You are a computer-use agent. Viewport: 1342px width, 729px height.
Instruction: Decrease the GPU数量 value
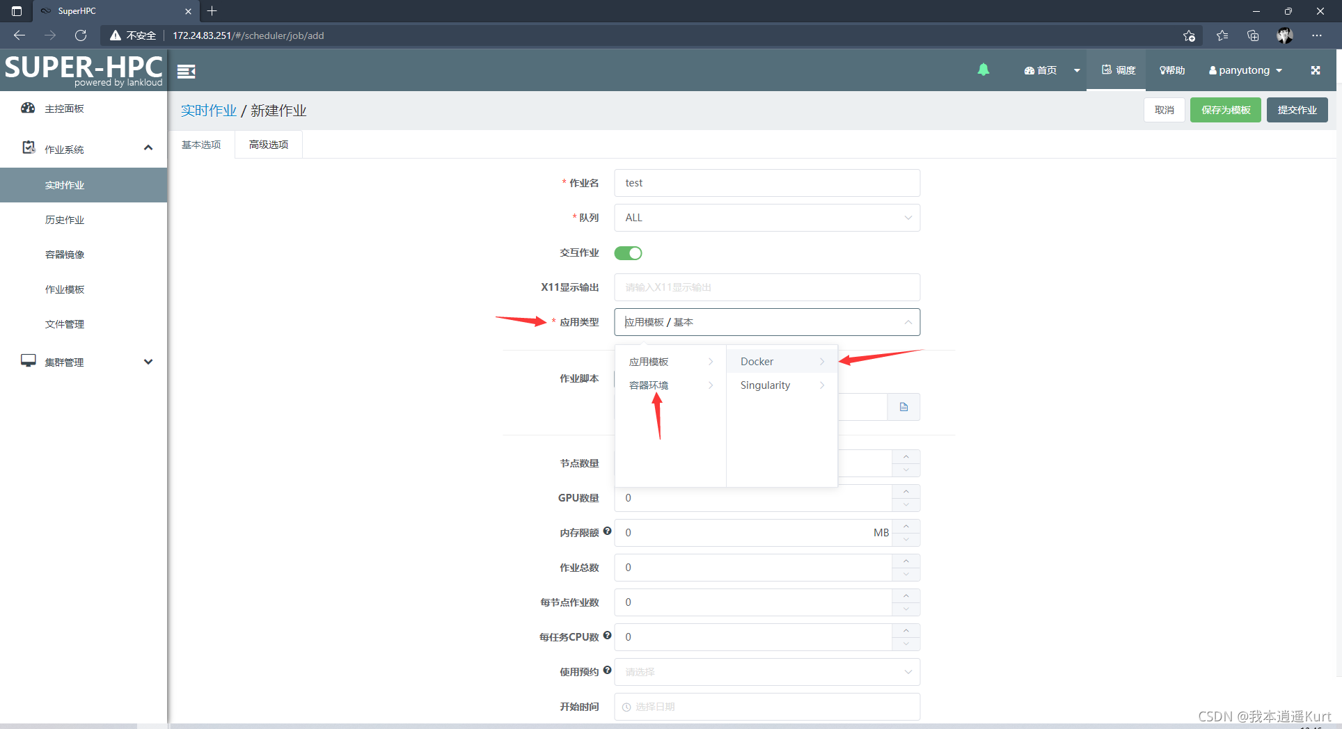[906, 505]
